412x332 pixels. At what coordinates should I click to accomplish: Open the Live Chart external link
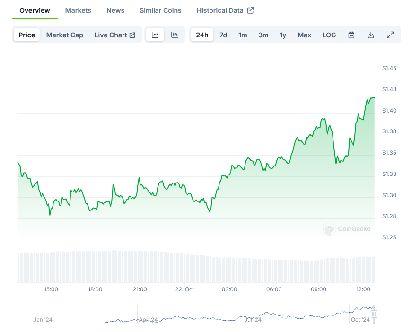(x=115, y=35)
